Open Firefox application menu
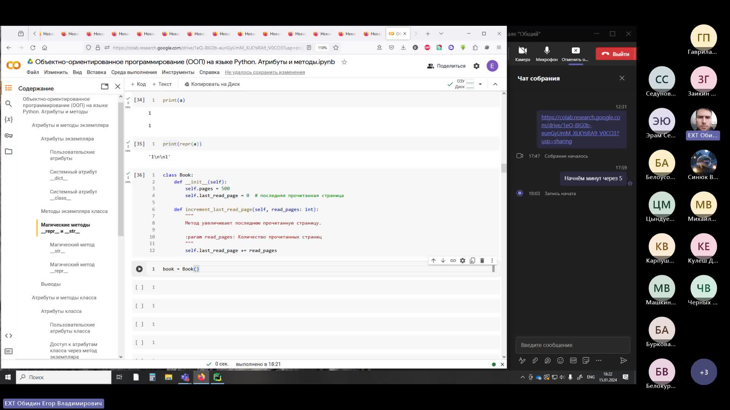Screen dimensions: 730x410 (499, 47)
